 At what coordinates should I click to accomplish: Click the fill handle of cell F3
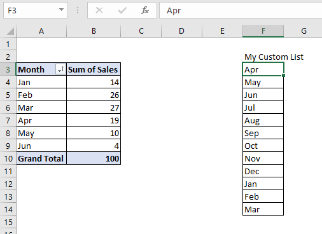coord(284,75)
